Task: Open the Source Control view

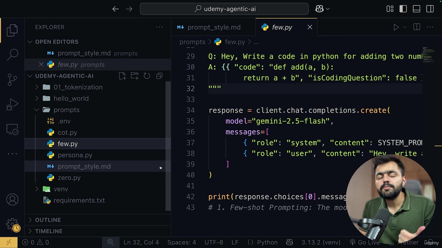Action: pyautogui.click(x=12, y=79)
